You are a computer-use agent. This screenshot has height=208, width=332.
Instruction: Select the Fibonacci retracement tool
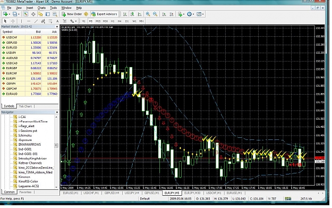tap(50, 21)
